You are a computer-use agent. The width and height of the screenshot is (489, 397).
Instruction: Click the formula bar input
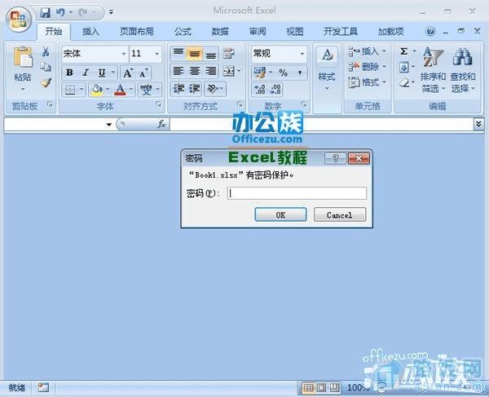click(x=321, y=124)
